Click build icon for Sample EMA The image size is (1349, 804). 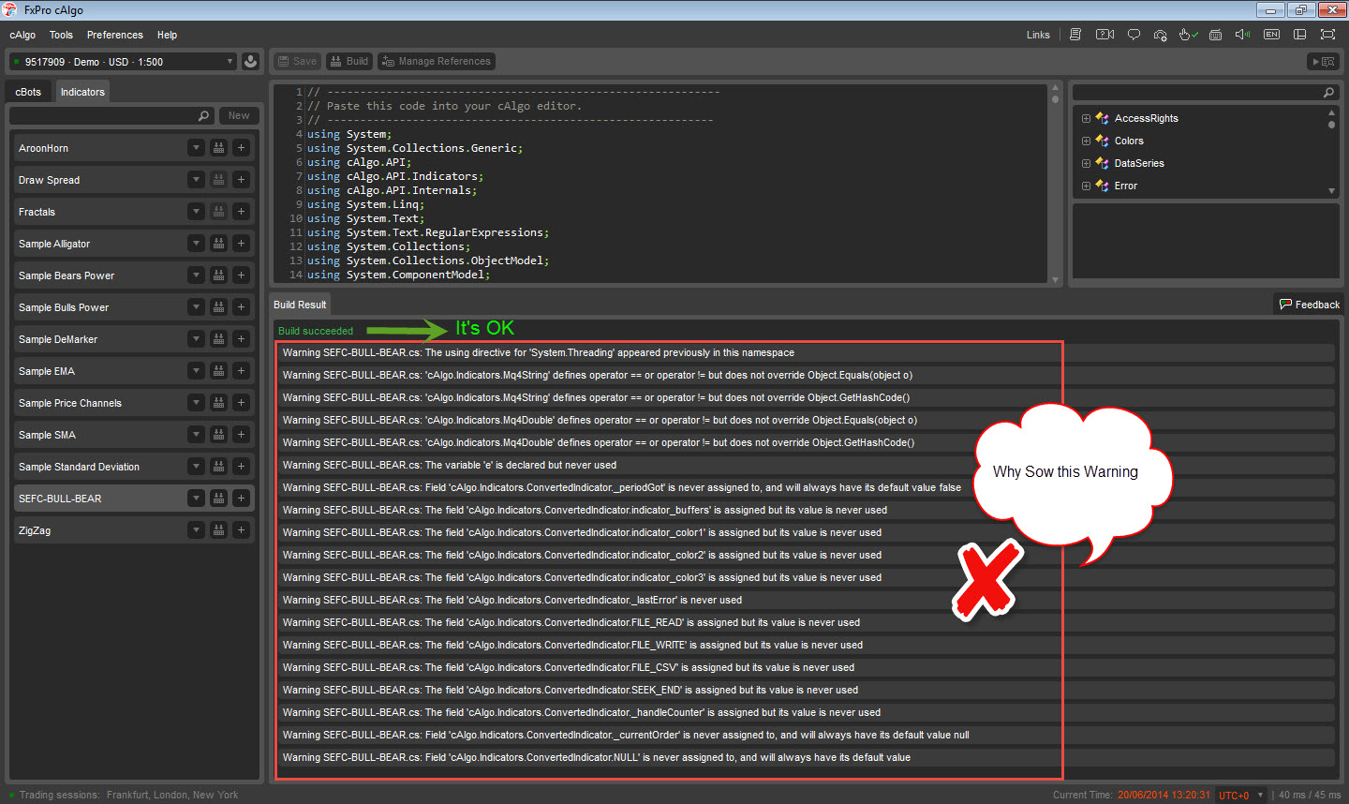(x=218, y=371)
